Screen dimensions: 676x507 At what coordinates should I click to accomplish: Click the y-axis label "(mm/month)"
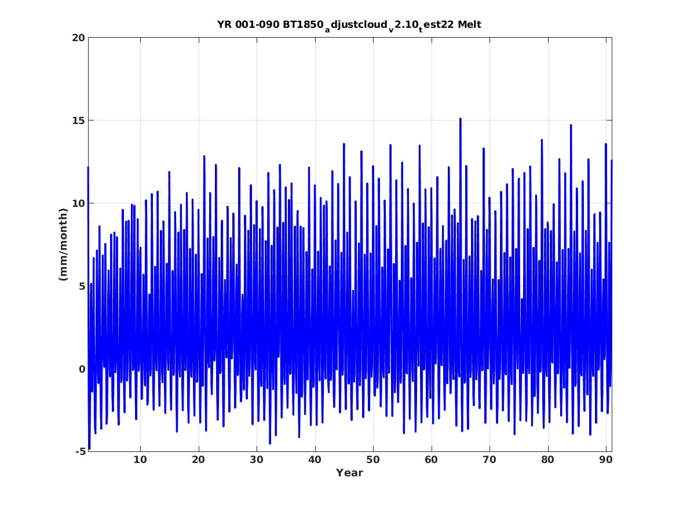[63, 245]
